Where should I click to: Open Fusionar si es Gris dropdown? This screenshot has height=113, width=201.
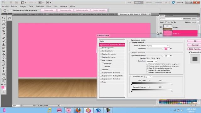pos(147,77)
